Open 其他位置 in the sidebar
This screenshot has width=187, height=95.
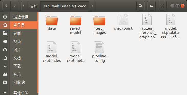point(21,93)
